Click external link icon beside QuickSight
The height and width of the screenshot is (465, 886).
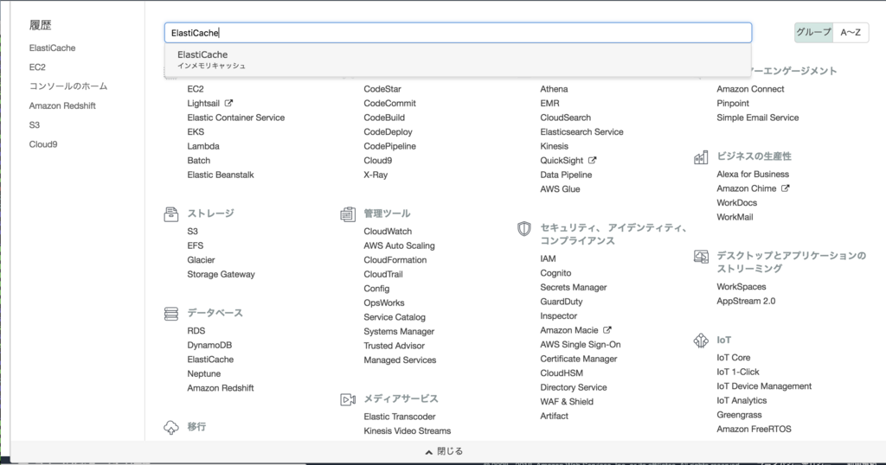click(592, 160)
